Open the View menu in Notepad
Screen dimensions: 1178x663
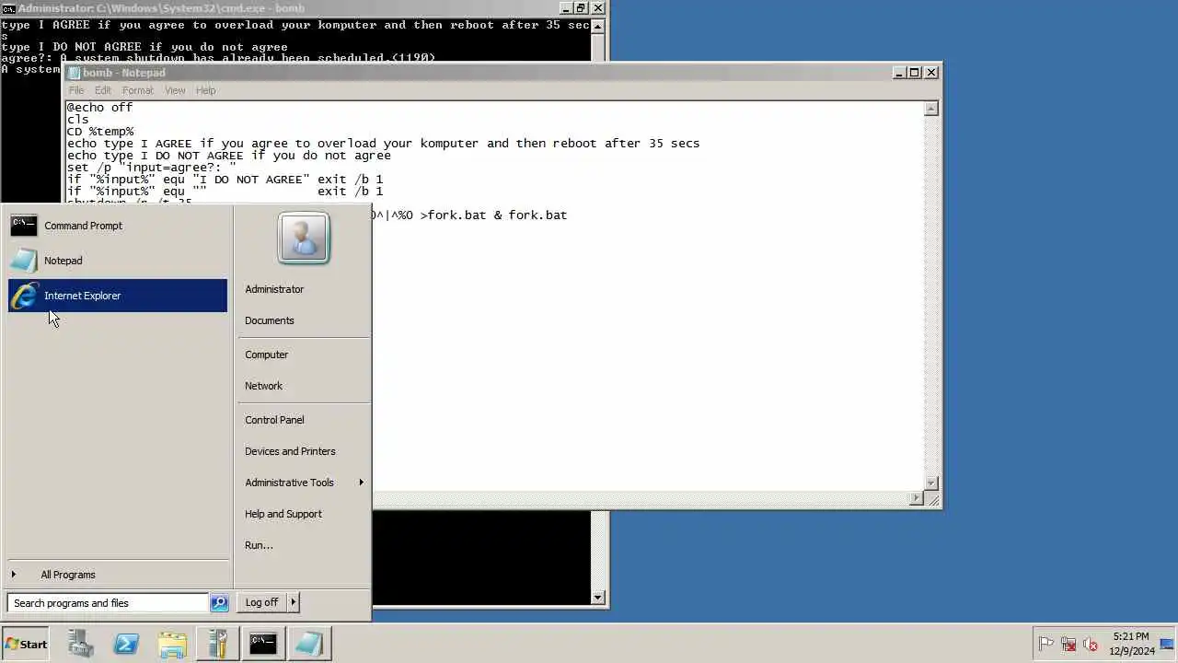[x=175, y=90]
